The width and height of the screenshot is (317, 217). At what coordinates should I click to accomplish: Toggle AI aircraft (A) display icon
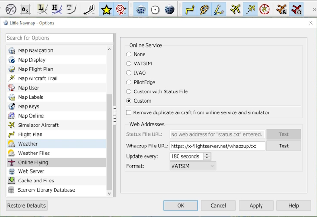click(282, 9)
